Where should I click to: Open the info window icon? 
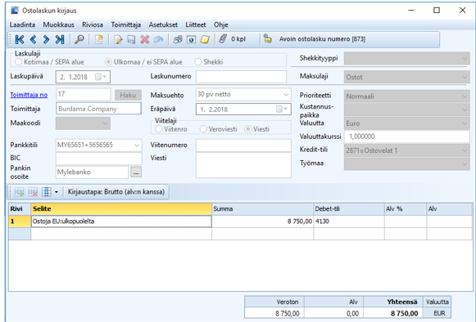[191, 39]
